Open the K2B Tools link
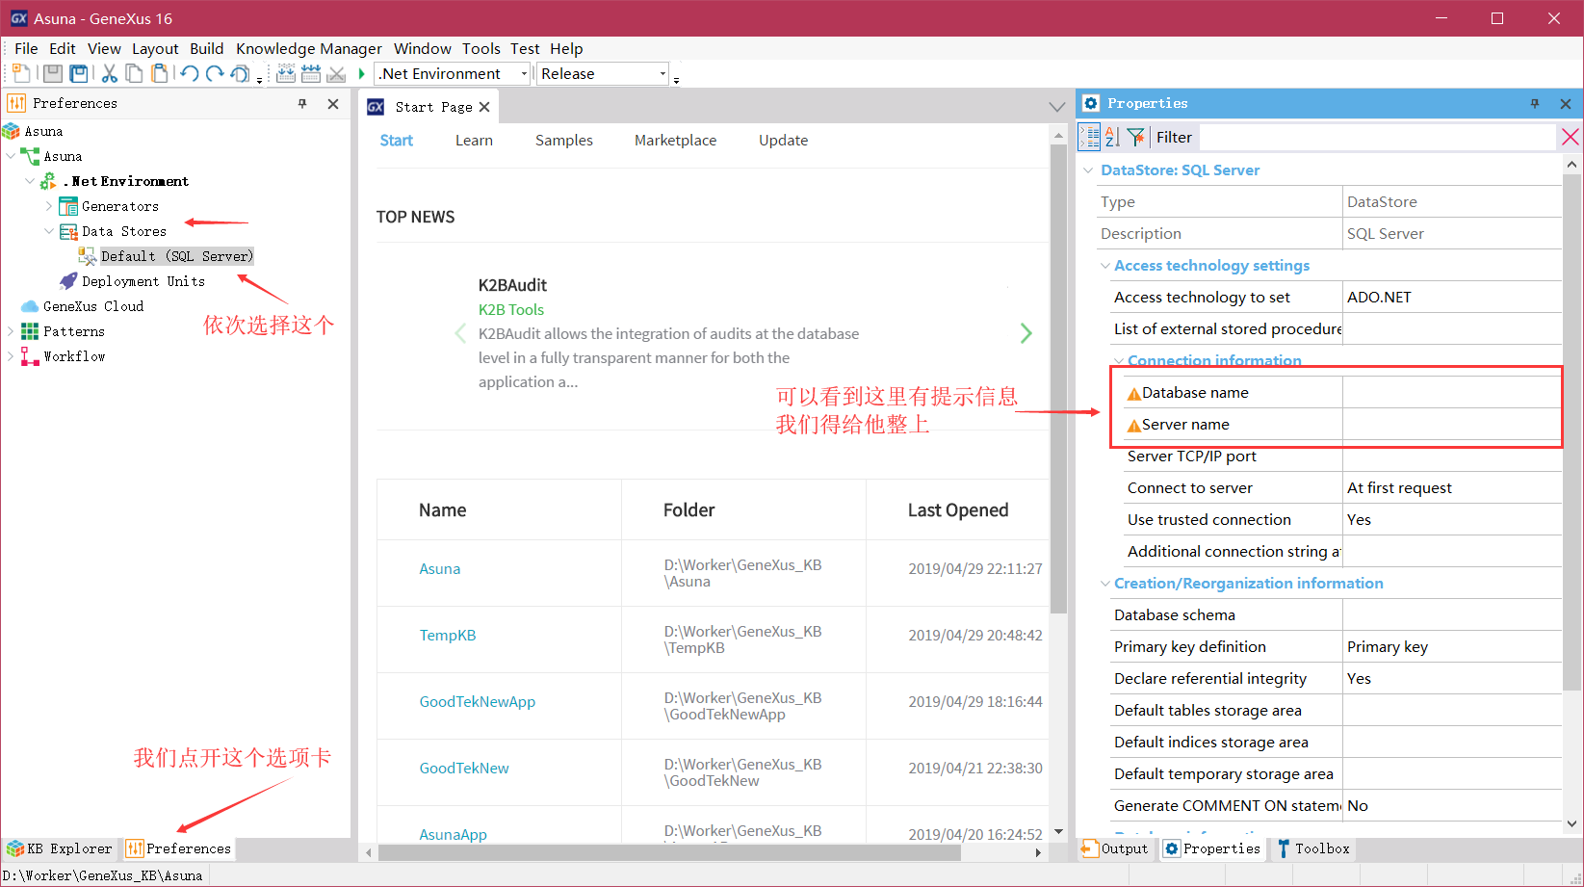1584x887 pixels. click(x=510, y=309)
